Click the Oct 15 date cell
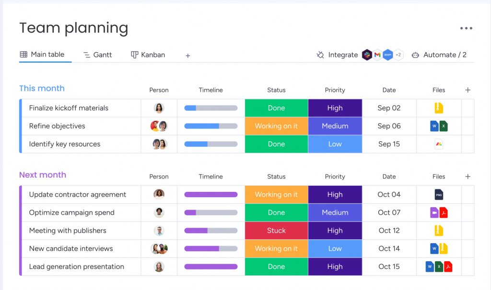Screen dimensions: 491x290 click(x=389, y=267)
